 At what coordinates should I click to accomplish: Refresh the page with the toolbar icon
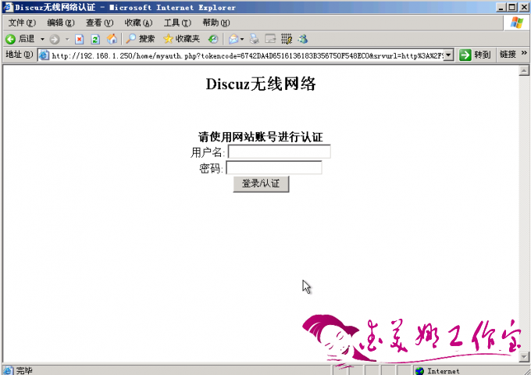click(95, 38)
